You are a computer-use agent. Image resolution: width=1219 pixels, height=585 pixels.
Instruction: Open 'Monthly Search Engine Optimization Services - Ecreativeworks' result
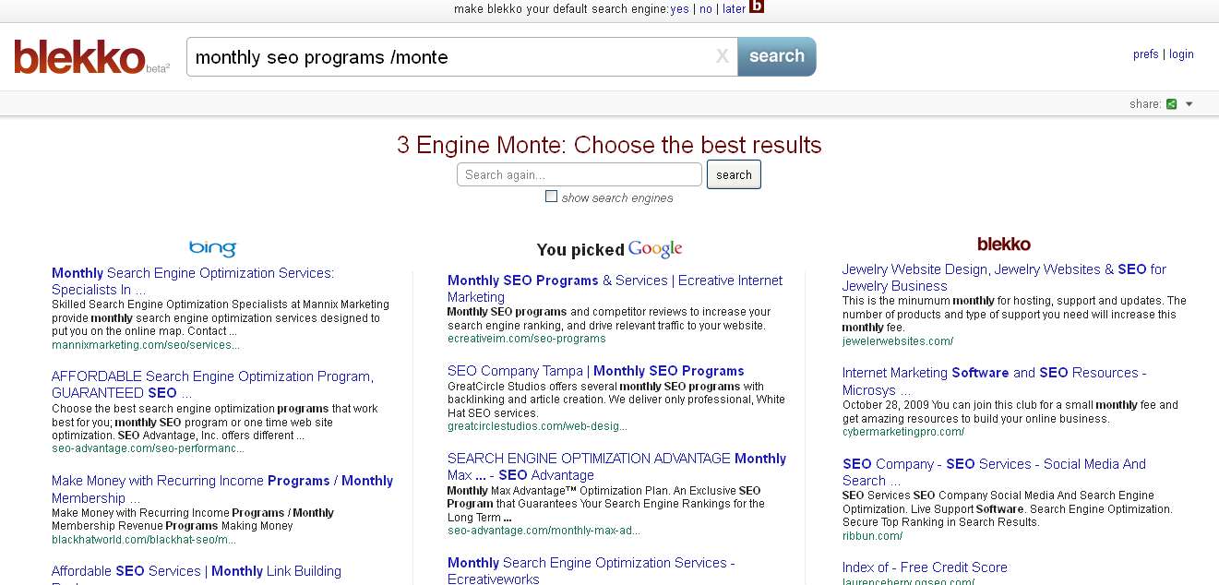click(x=592, y=570)
